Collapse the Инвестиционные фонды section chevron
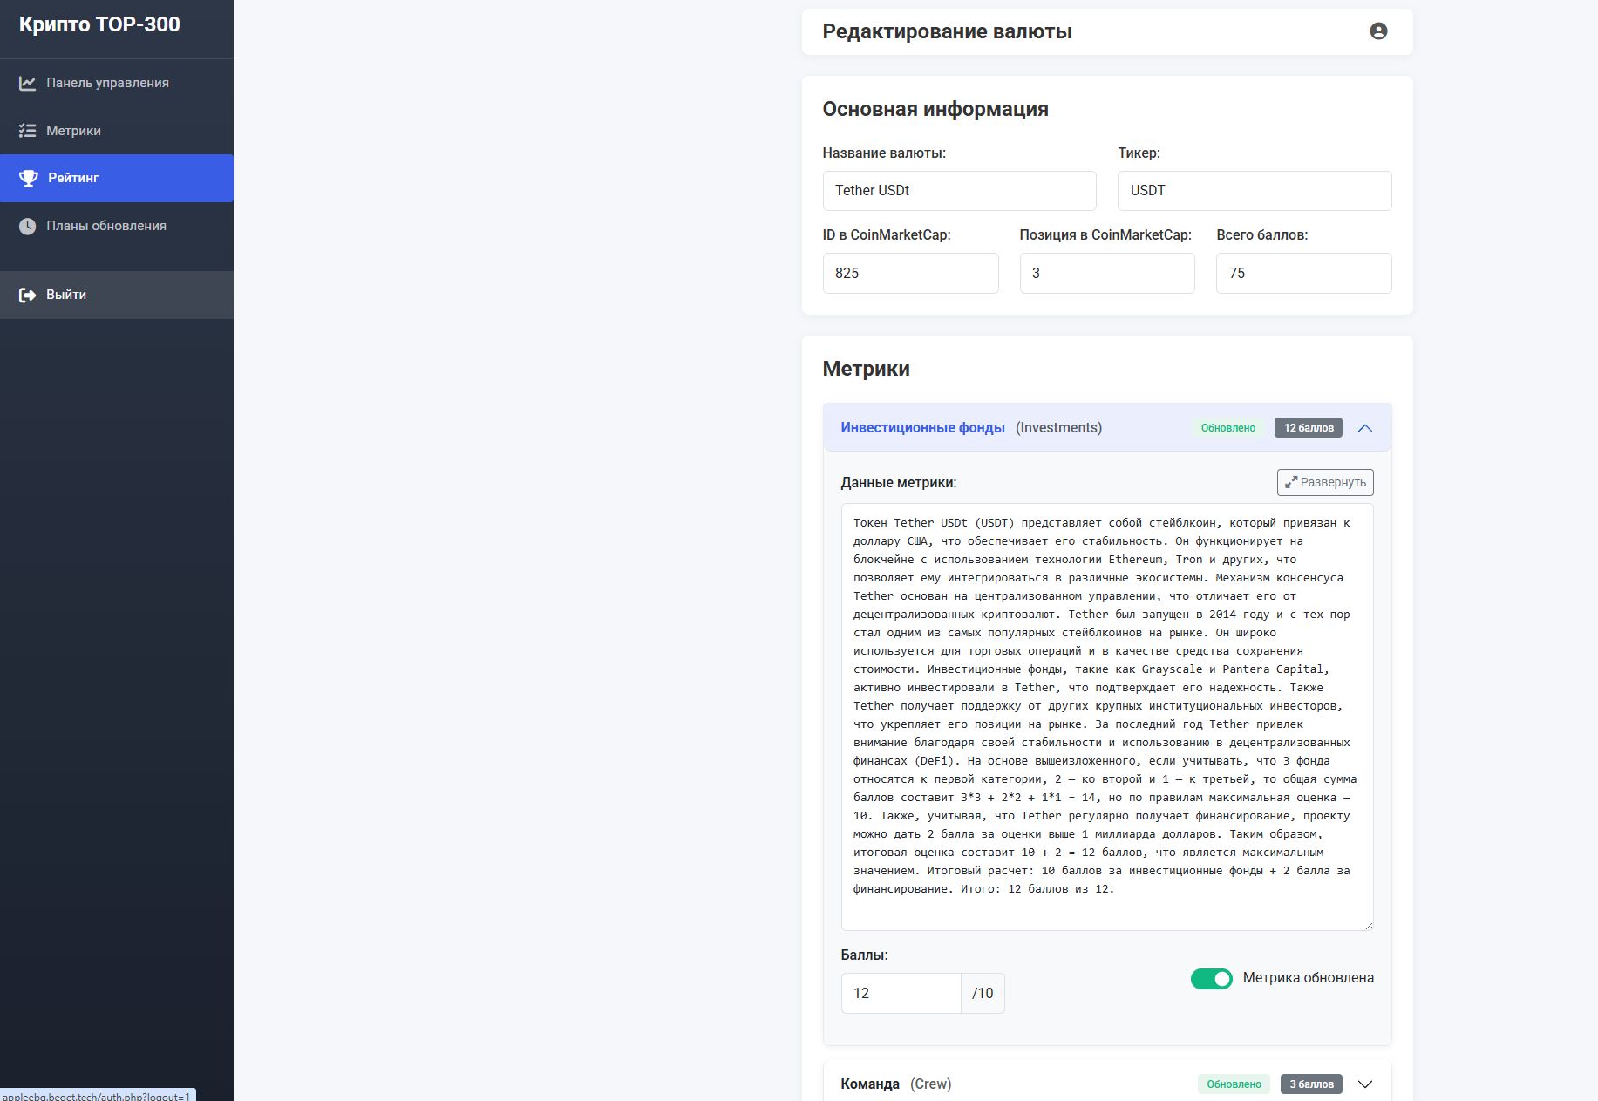Viewport: 1598px width, 1101px height. (1365, 428)
